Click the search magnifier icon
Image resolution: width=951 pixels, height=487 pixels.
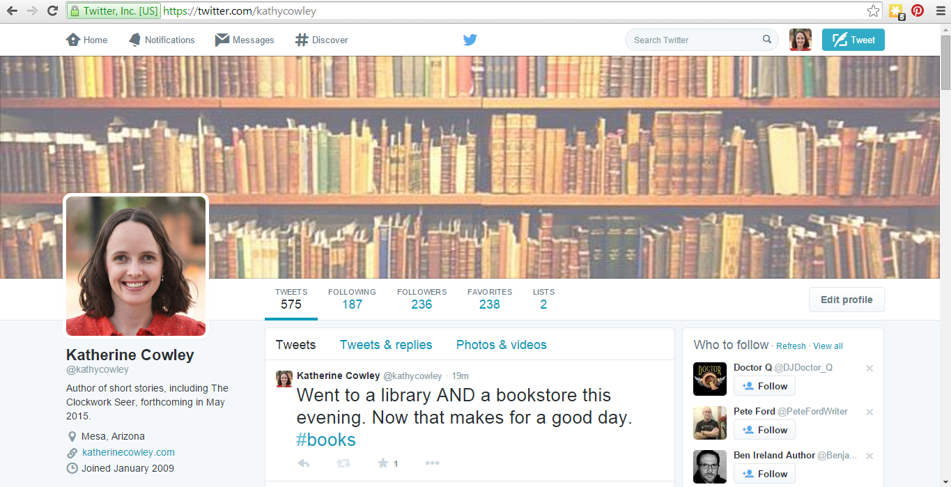tap(767, 40)
